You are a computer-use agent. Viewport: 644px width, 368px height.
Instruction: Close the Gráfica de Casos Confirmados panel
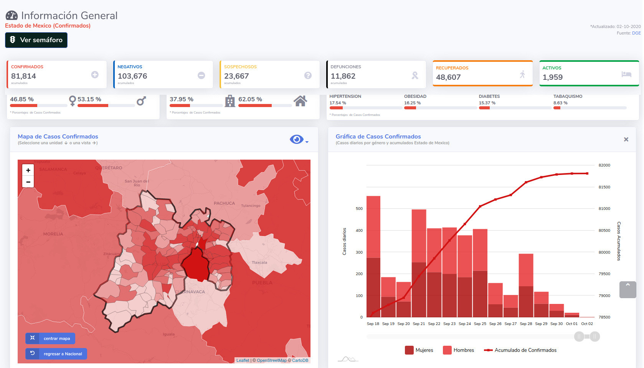pyautogui.click(x=626, y=139)
